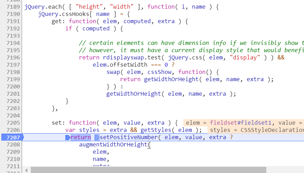This screenshot has height=173, width=304.
Task: Click the horizontal scrollbar thumb
Action: pos(148,170)
